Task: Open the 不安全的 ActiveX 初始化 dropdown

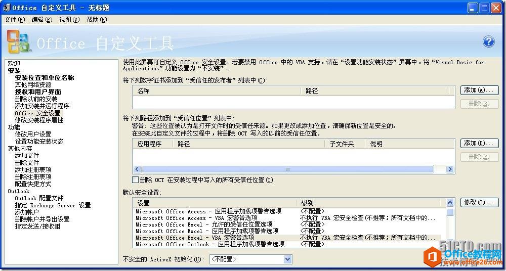Action: click(288, 259)
